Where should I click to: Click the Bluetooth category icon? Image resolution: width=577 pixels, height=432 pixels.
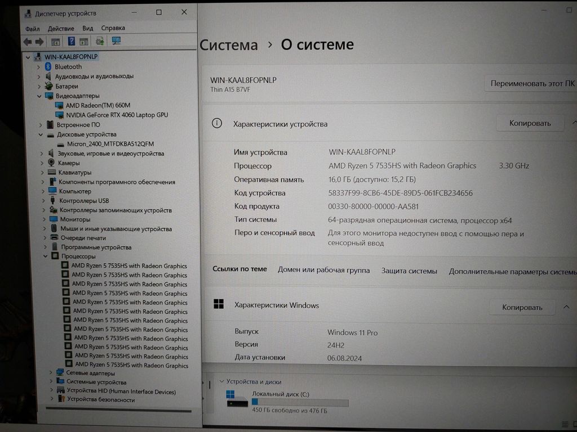(48, 66)
